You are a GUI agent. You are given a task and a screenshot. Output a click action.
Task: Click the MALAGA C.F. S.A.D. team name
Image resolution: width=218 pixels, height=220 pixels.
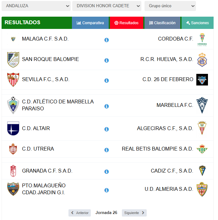click(45, 39)
